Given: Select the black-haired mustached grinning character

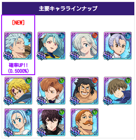Looking at the screenshot, I should [x=85, y=91].
